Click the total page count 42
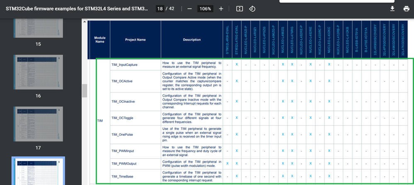The width and height of the screenshot is (414, 185). [172, 9]
